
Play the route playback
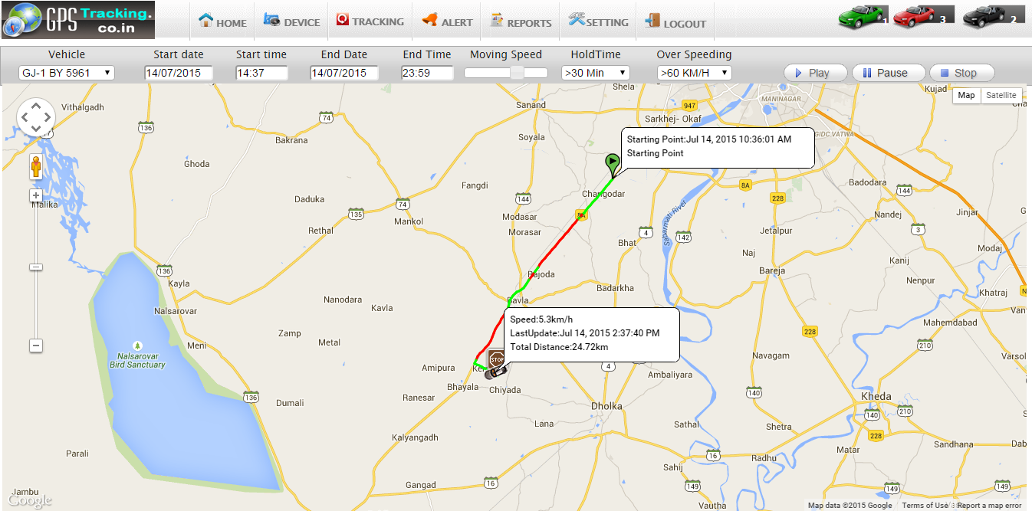[x=815, y=73]
